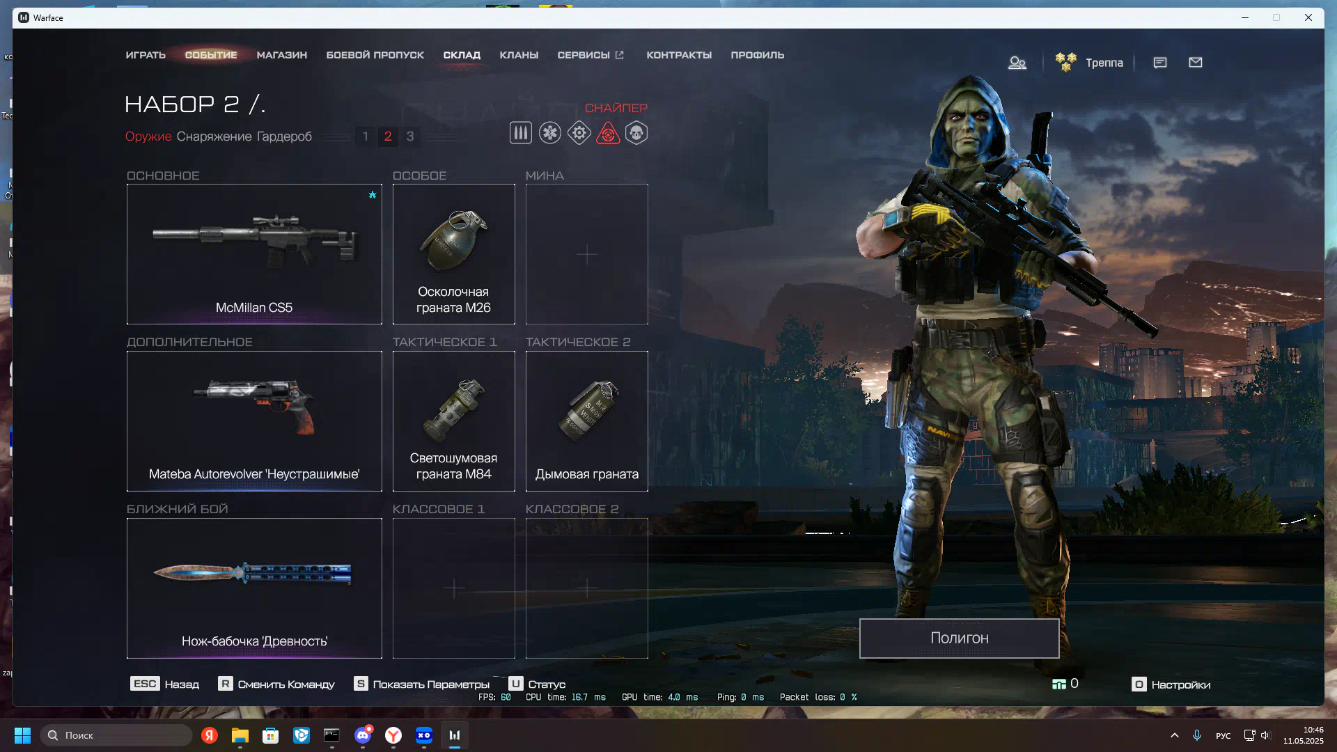Select the red Sniper class icon

click(608, 133)
